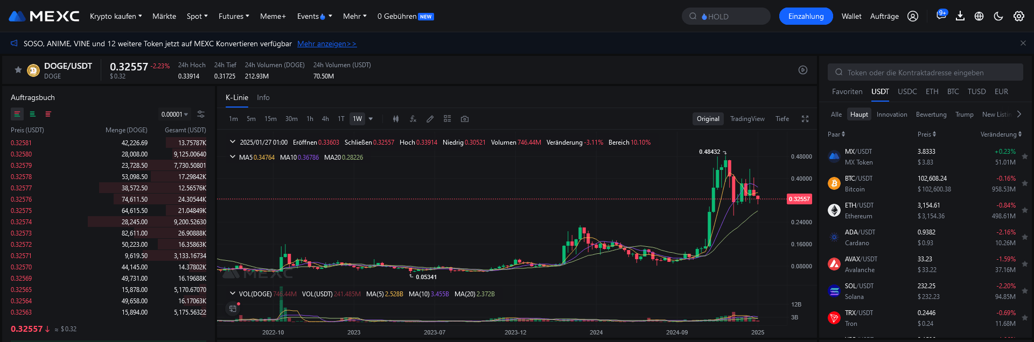
Task: Click the announcement megaphone icon
Action: click(14, 43)
